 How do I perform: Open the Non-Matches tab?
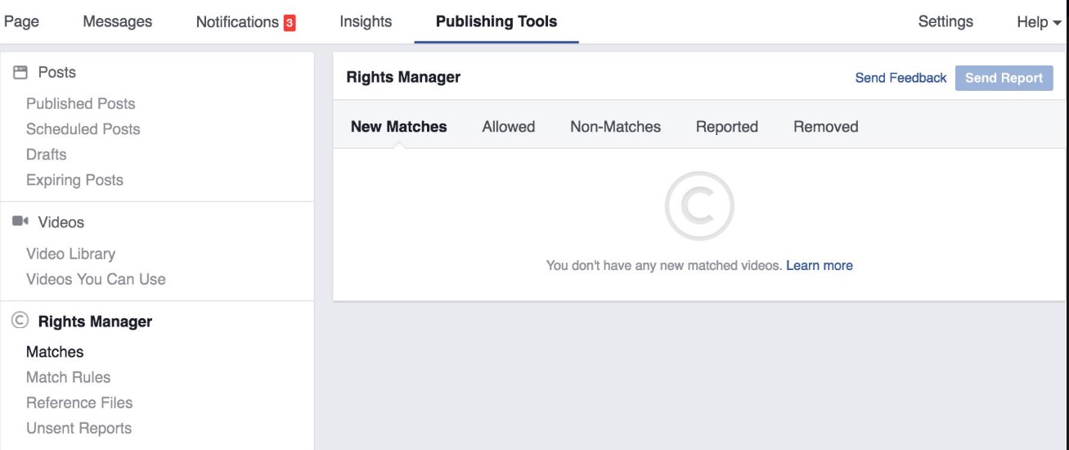(615, 127)
